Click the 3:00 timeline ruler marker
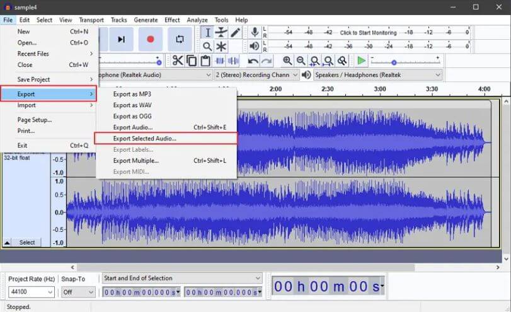 [x=380, y=89]
